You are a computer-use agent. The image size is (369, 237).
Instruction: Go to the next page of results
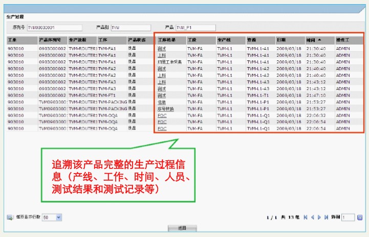(x=319, y=217)
